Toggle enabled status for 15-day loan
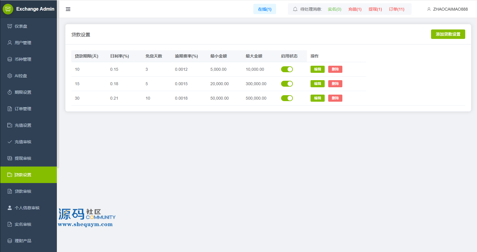The image size is (477, 252). coord(287,84)
